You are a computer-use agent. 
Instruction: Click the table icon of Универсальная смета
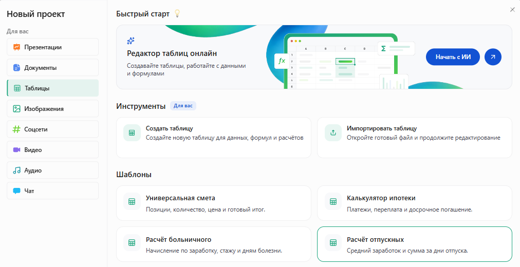tap(132, 201)
